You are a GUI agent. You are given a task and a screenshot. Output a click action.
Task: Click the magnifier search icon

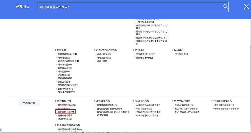pyautogui.click(x=225, y=7)
